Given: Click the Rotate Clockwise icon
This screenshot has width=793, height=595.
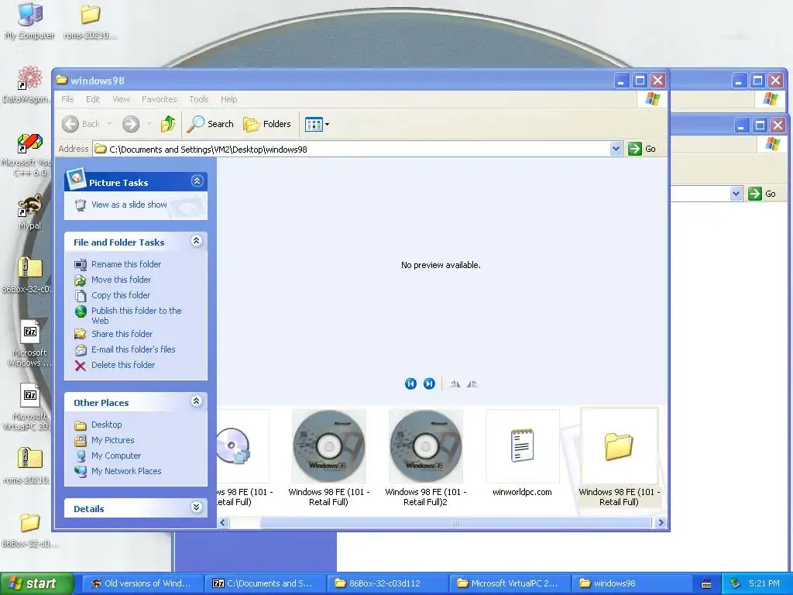Looking at the screenshot, I should [455, 384].
